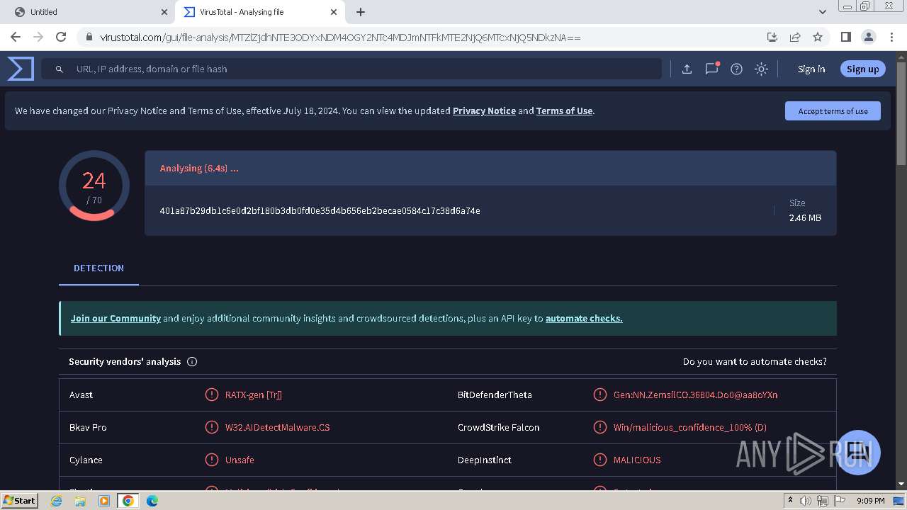
Task: Click the address bar URL
Action: [340, 38]
